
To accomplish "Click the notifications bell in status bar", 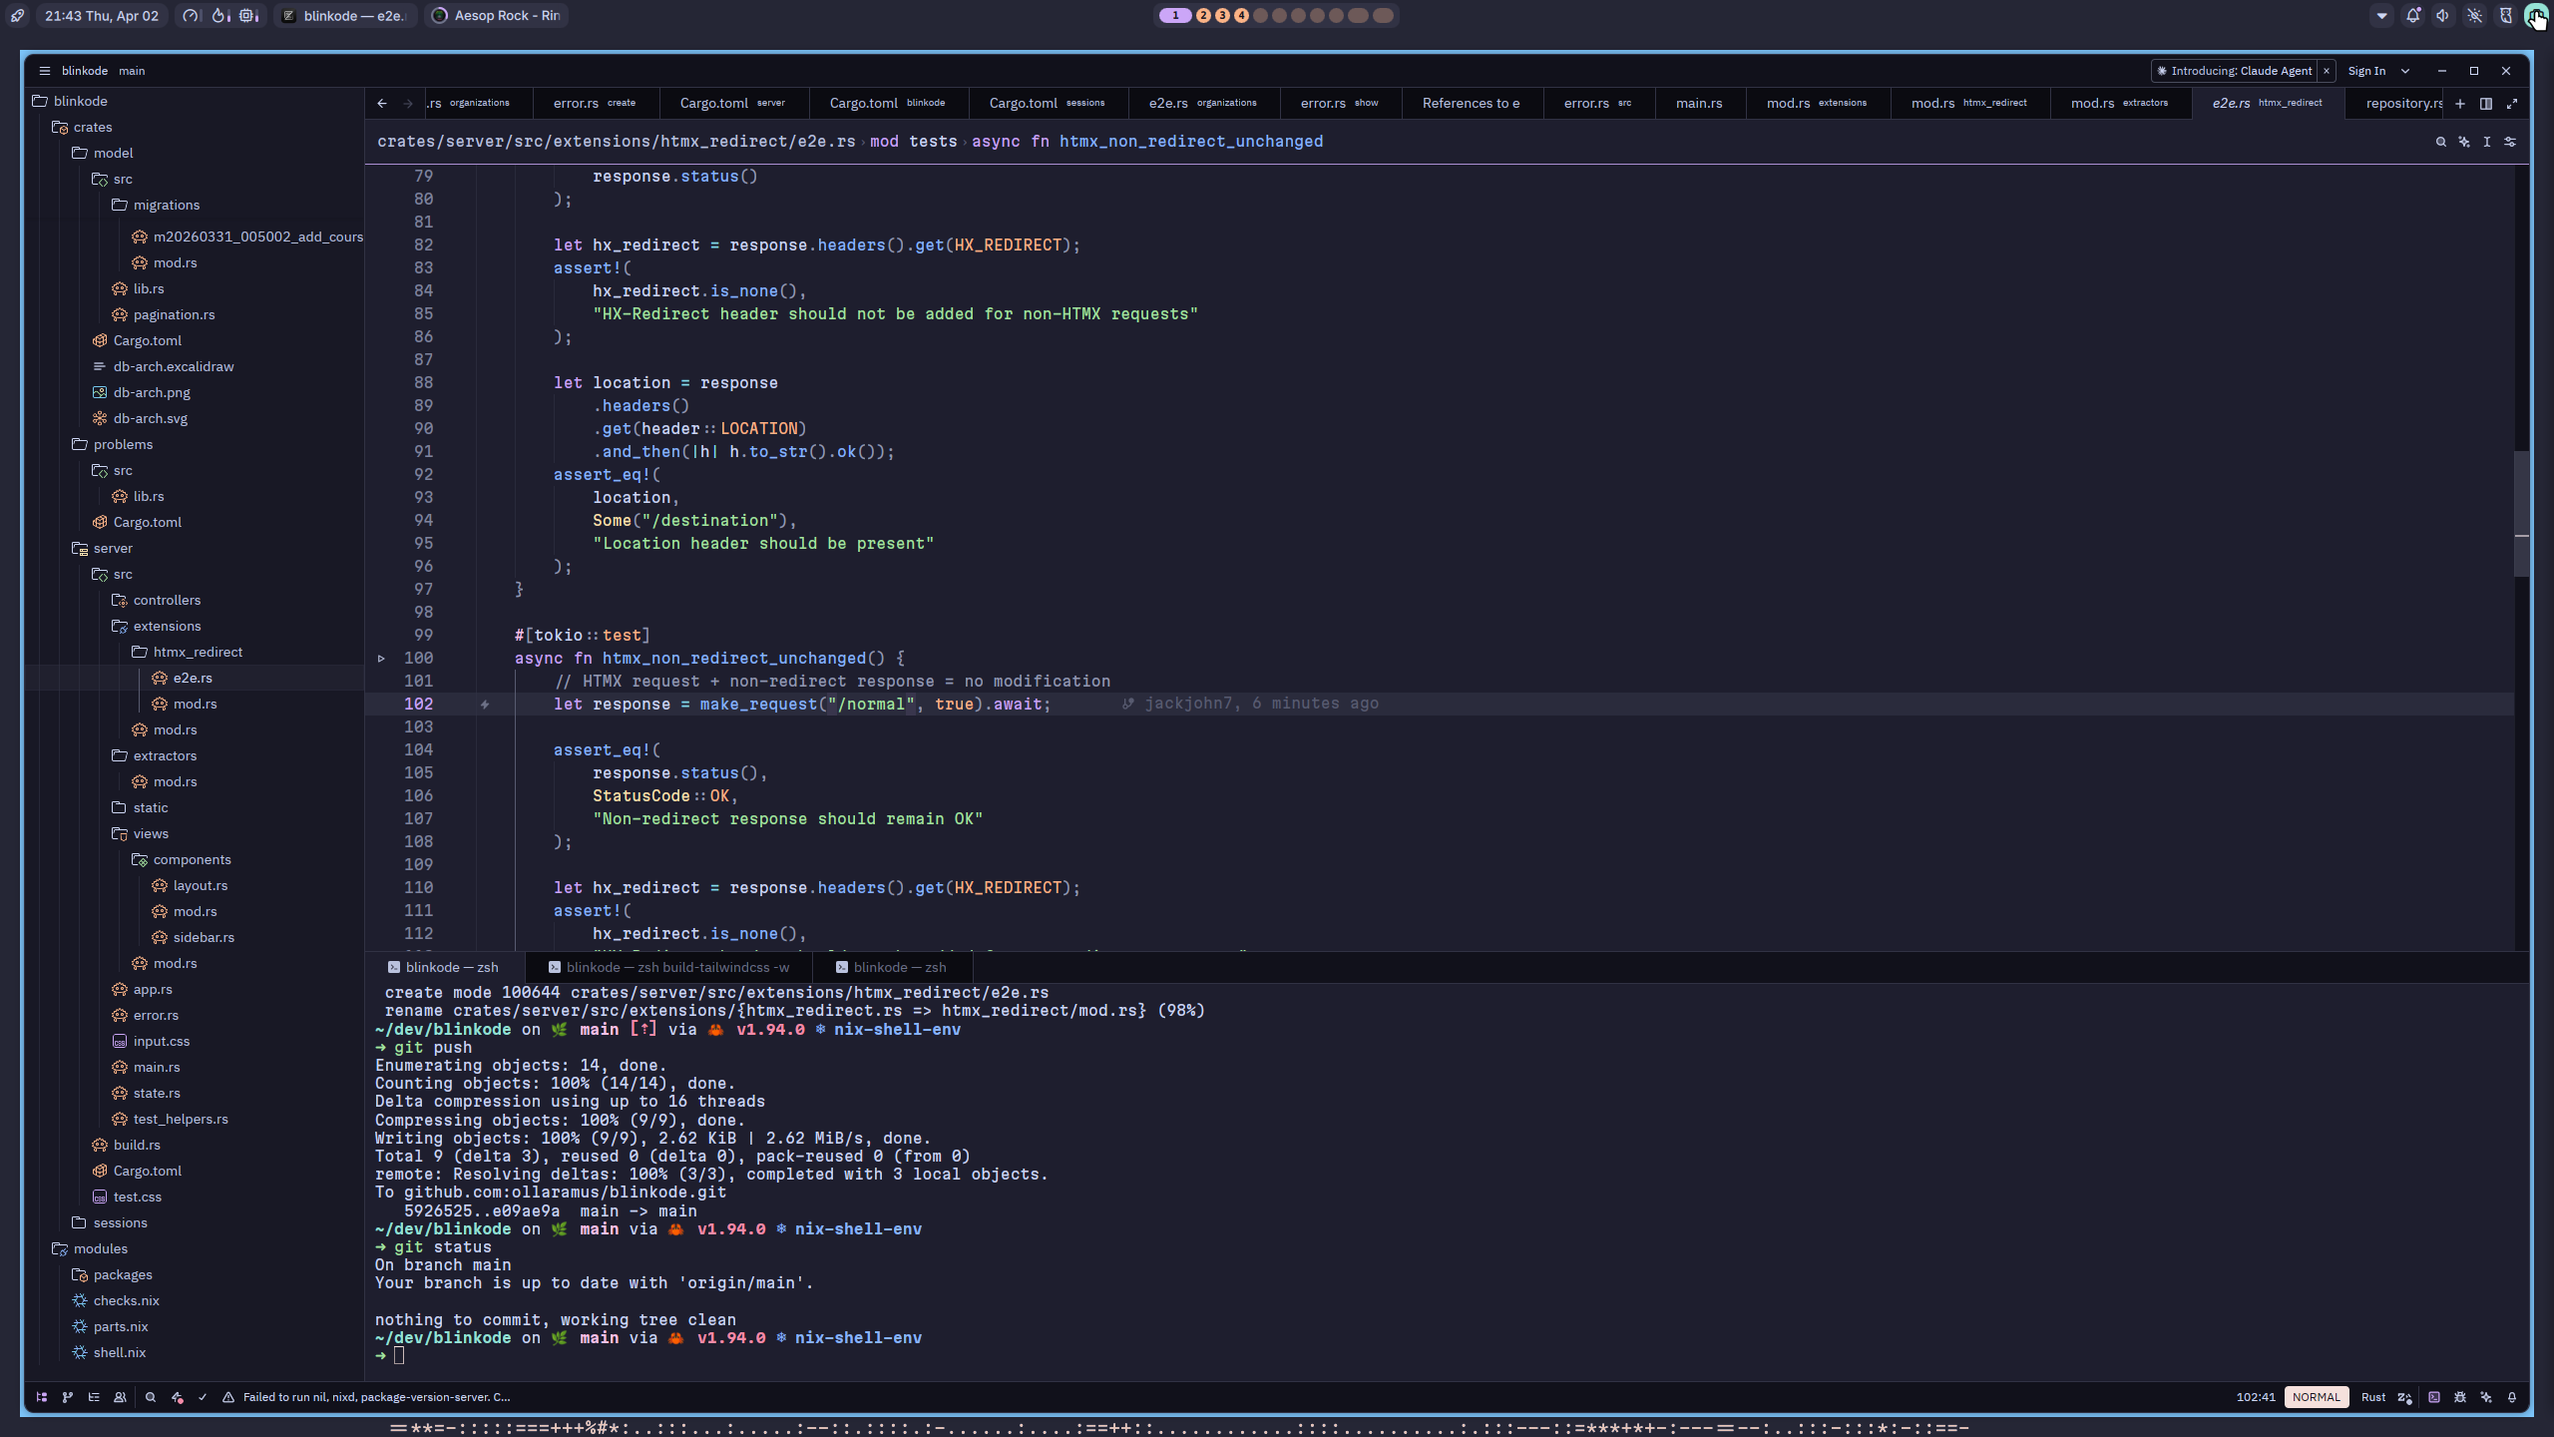I will click(2512, 1397).
